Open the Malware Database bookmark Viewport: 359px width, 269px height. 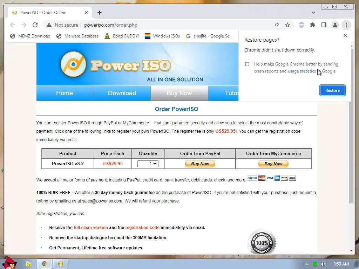[x=77, y=36]
